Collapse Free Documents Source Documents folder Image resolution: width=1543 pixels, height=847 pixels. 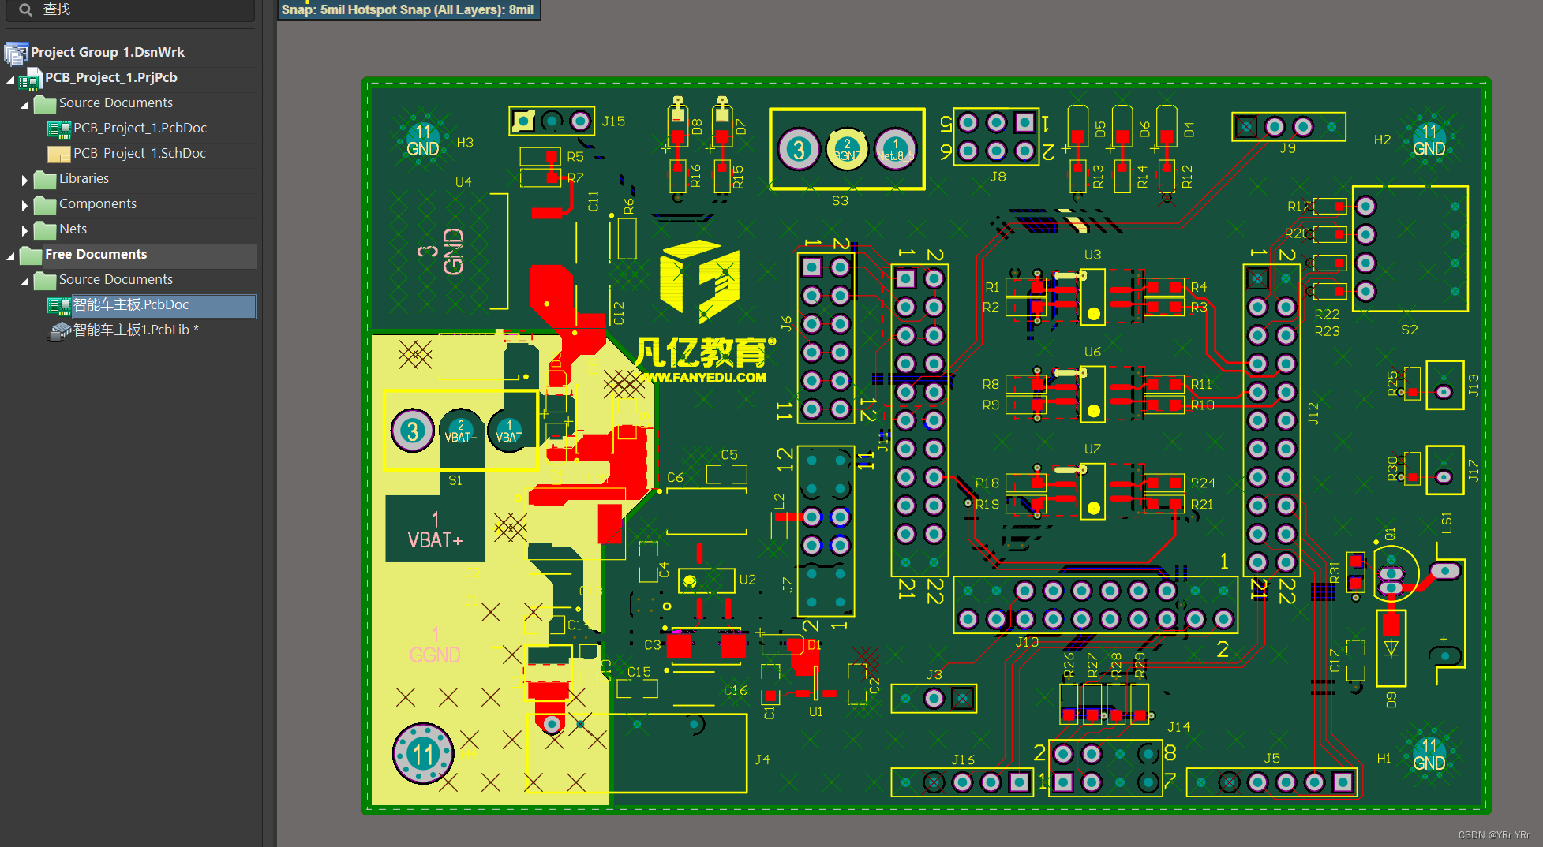tap(24, 281)
